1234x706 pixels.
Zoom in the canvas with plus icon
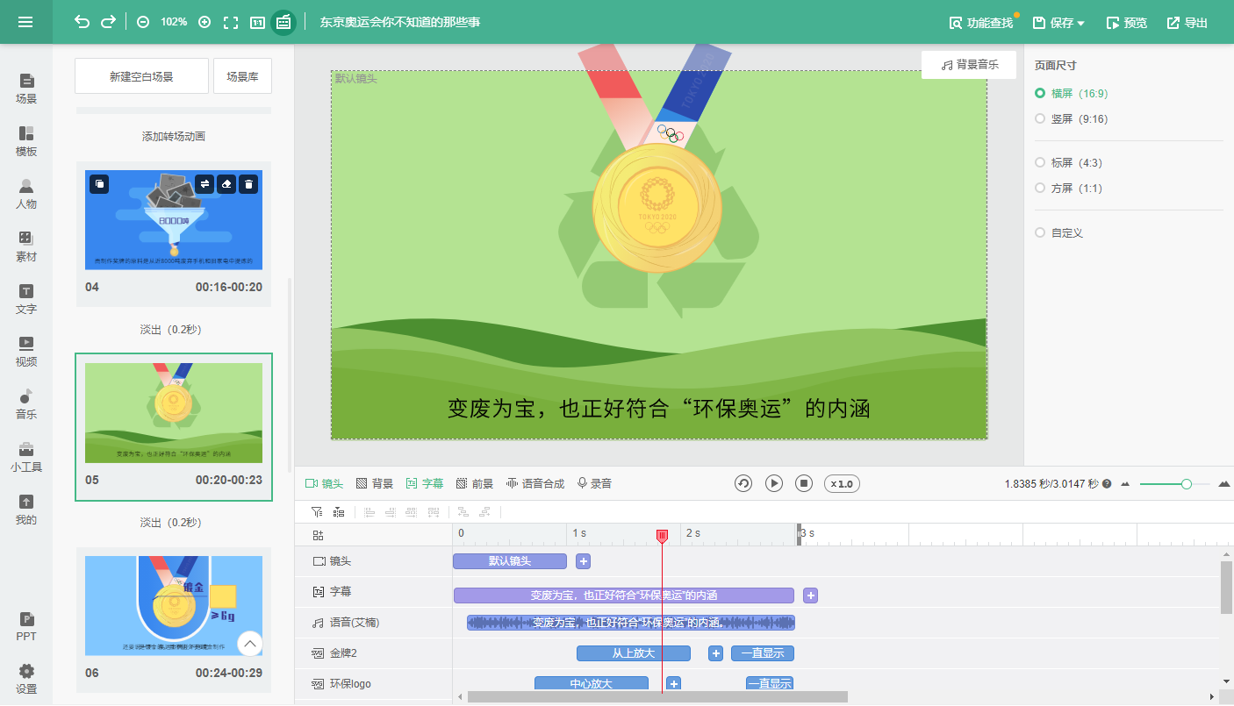pyautogui.click(x=204, y=22)
